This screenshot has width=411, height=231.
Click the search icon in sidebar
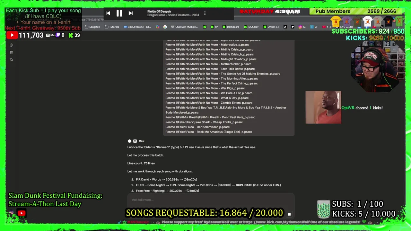pos(11,60)
